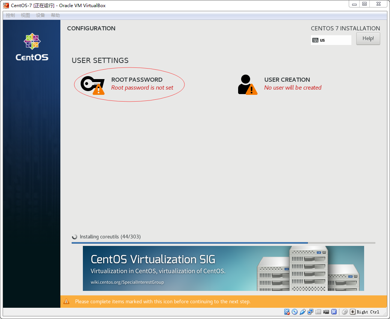The height and width of the screenshot is (319, 390).
Task: Click the mouse integration status icon
Action: pyautogui.click(x=345, y=312)
